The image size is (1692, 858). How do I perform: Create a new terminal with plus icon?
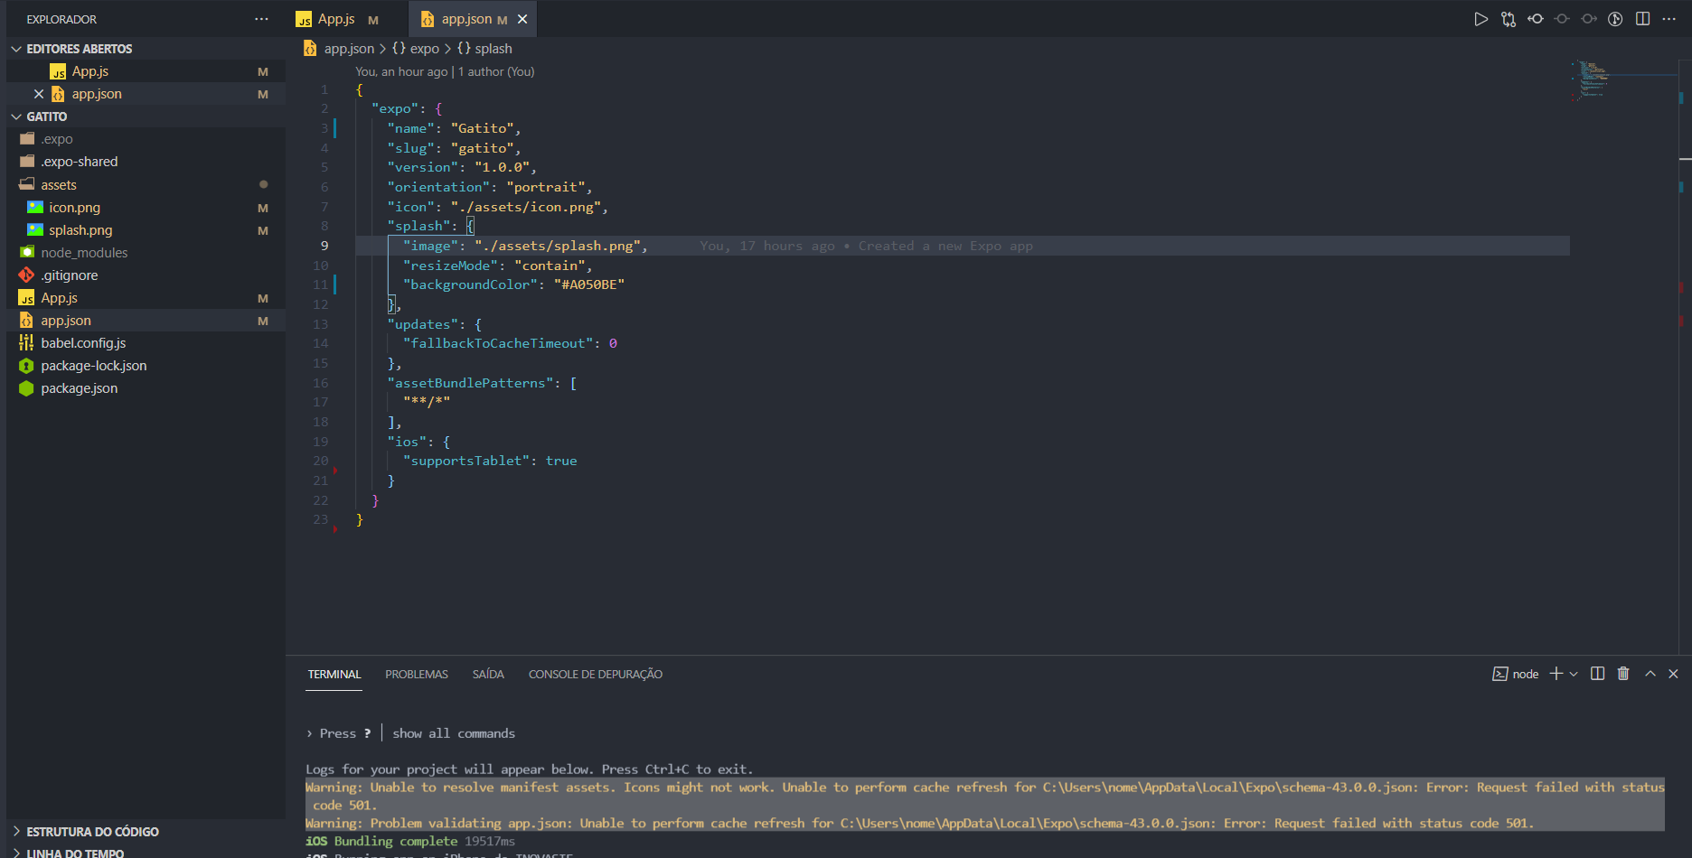tap(1556, 675)
